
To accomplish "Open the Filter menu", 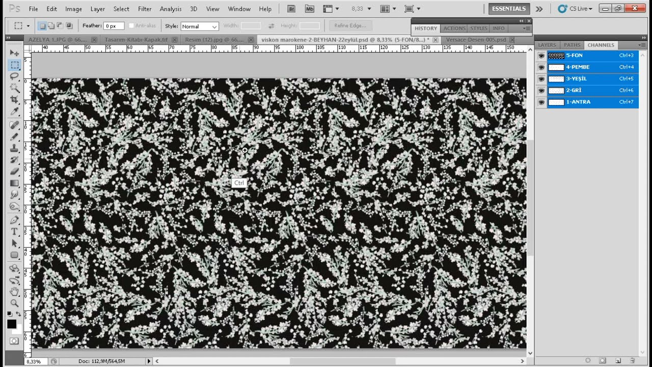I will 145,9.
